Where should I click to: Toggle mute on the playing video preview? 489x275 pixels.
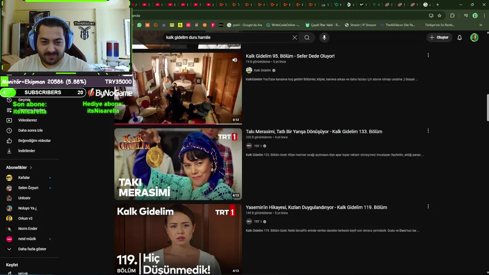point(235,60)
